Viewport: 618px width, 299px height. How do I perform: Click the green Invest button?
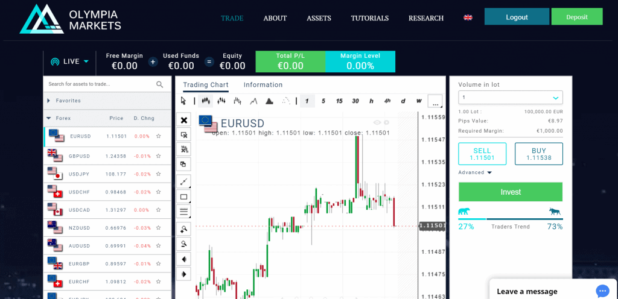(x=511, y=192)
